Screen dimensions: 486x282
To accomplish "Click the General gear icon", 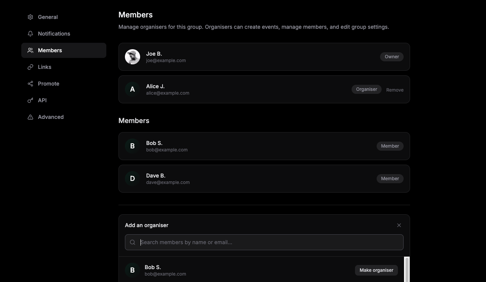I will coord(30,17).
